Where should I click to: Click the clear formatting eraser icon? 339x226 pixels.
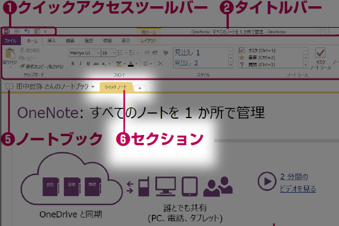[166, 53]
